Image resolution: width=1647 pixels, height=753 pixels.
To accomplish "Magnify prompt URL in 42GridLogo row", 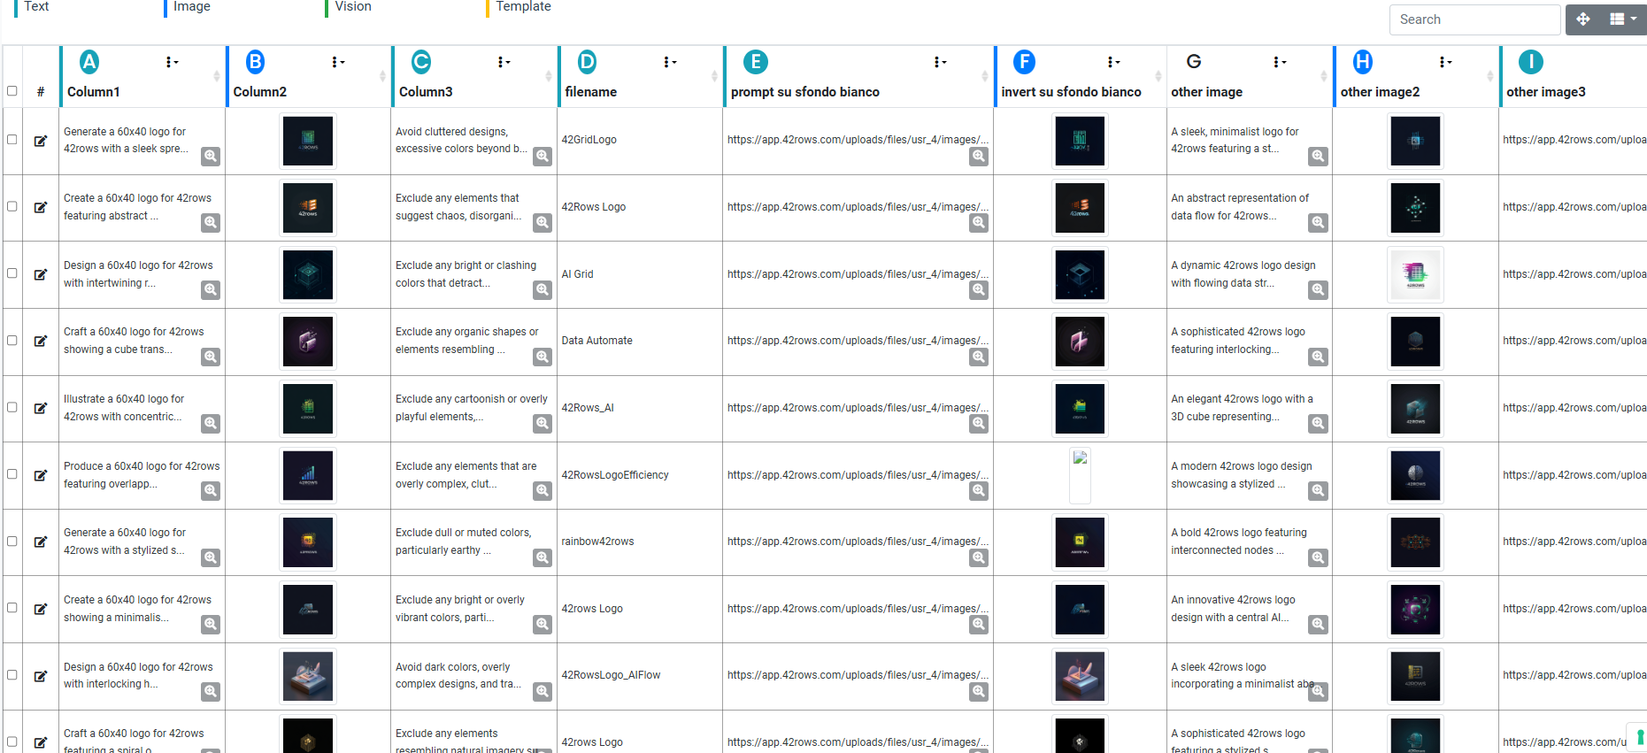I will coord(979,156).
